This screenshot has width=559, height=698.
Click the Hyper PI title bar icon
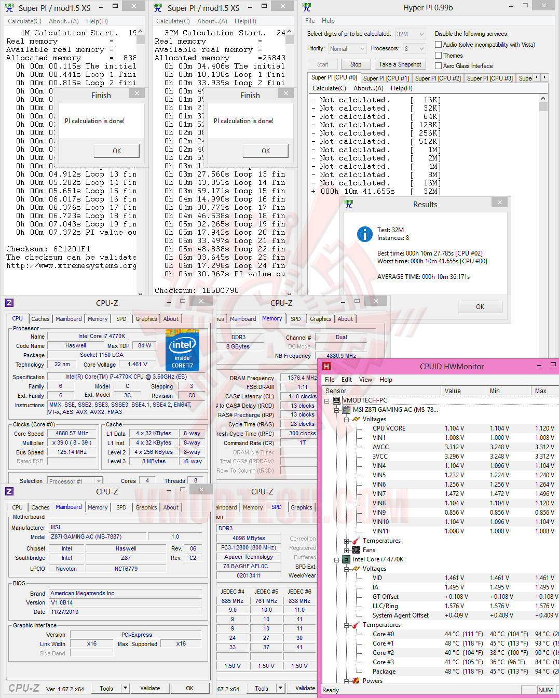(x=307, y=7)
